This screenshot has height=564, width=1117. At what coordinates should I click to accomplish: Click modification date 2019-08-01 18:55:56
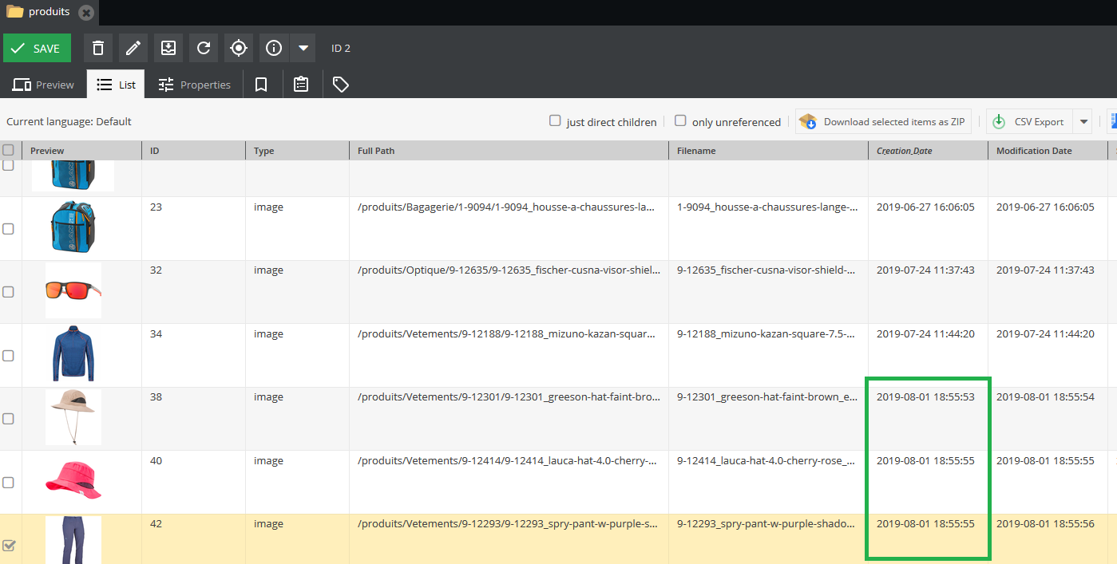pos(1045,523)
